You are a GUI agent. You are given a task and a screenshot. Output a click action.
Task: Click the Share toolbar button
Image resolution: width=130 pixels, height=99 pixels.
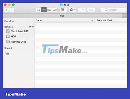tap(82, 10)
